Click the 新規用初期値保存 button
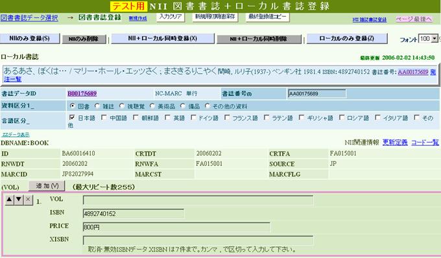441x258 pixels. [215, 17]
